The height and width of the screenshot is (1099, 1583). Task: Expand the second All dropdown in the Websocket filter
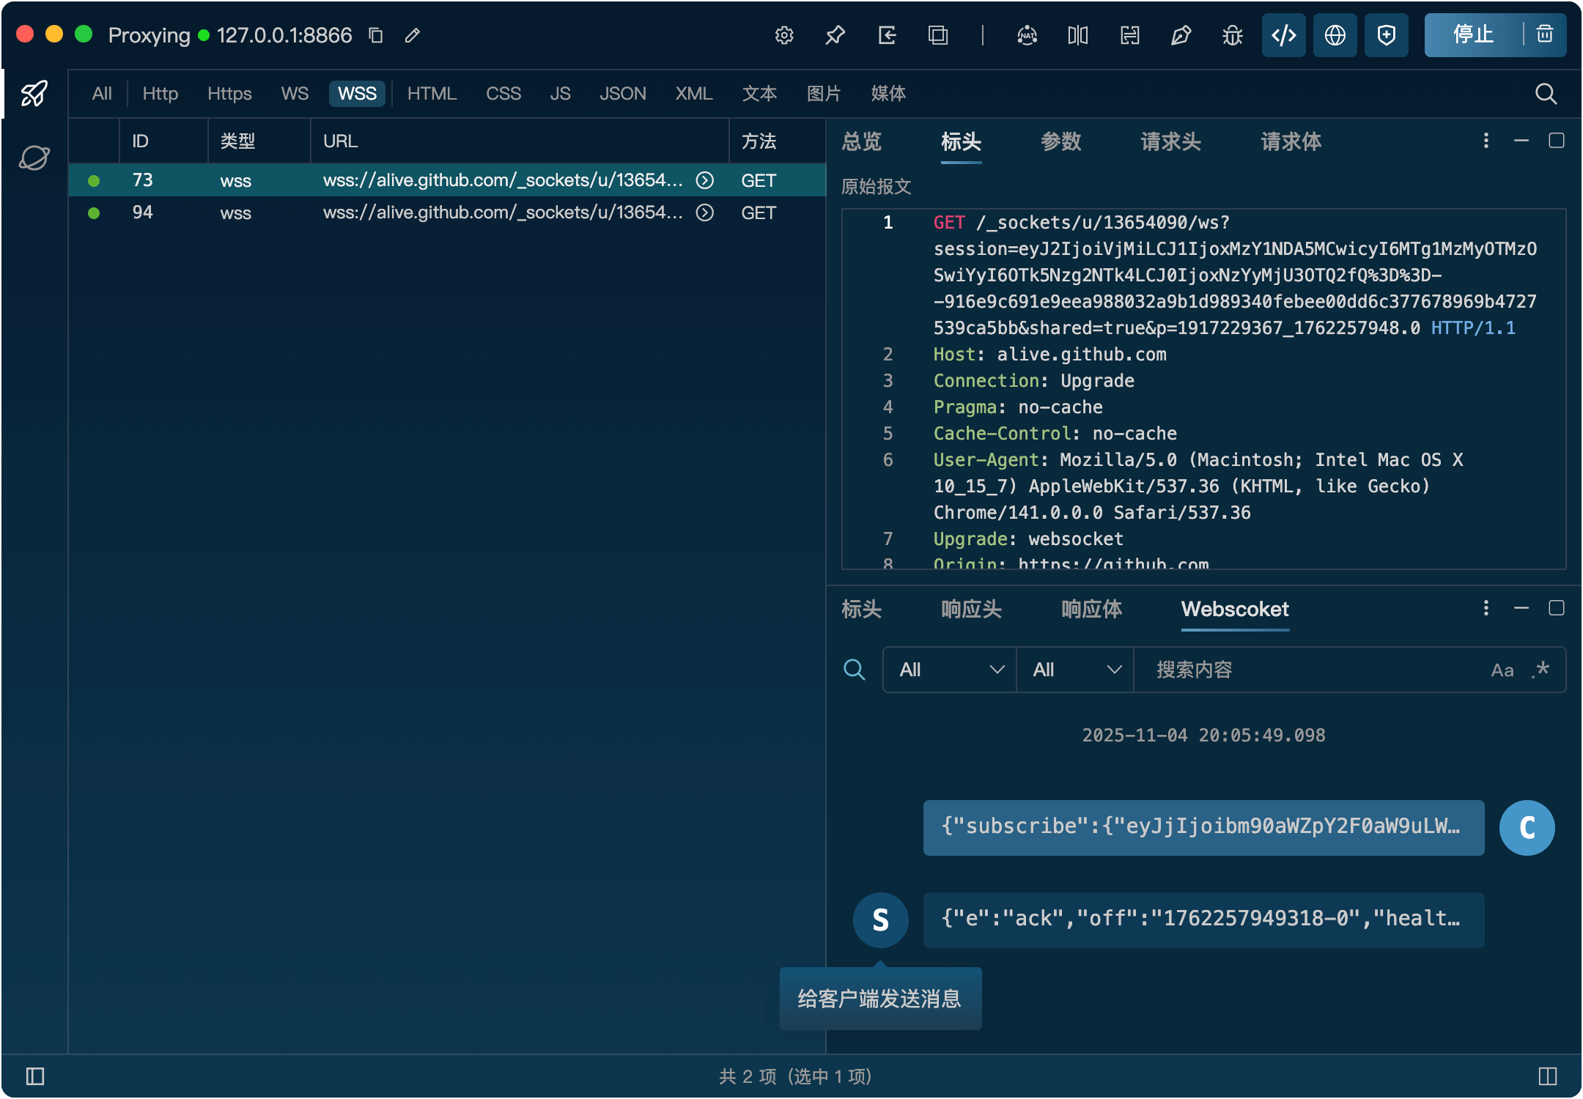(x=1075, y=670)
